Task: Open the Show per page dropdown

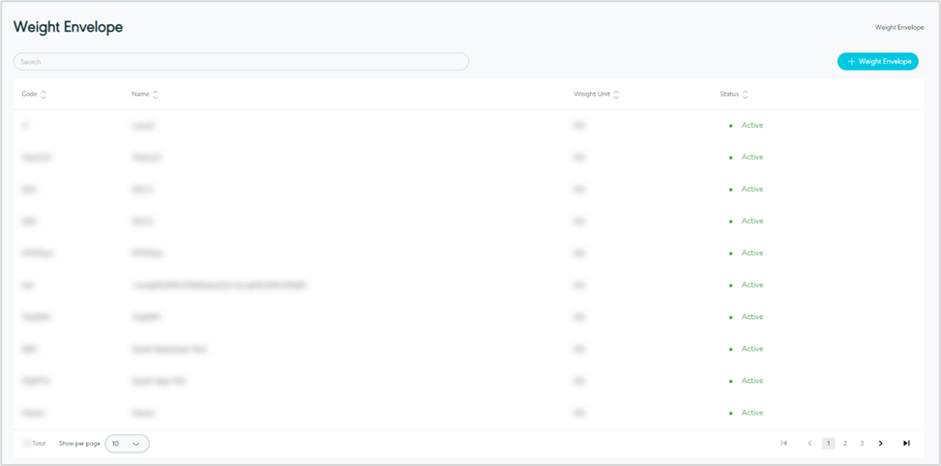Action: (x=127, y=444)
